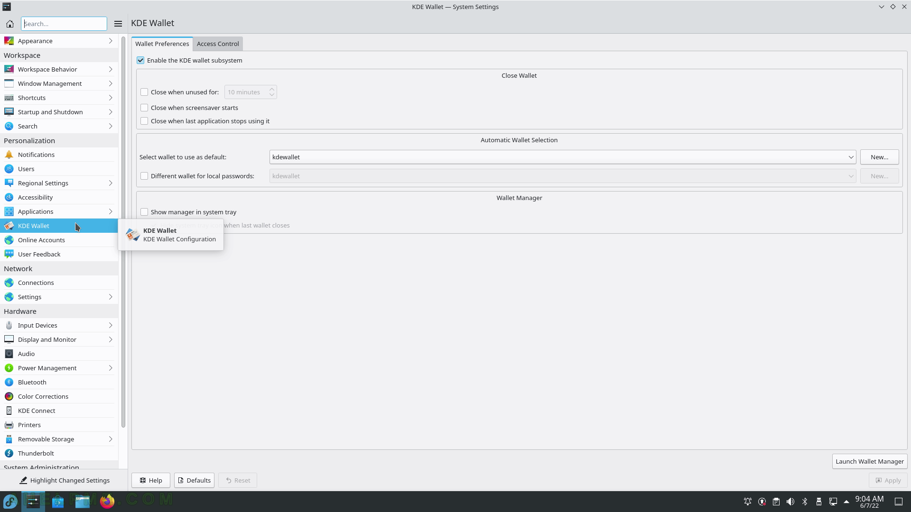Check Show manager in system tray
The image size is (911, 512).
(x=144, y=212)
